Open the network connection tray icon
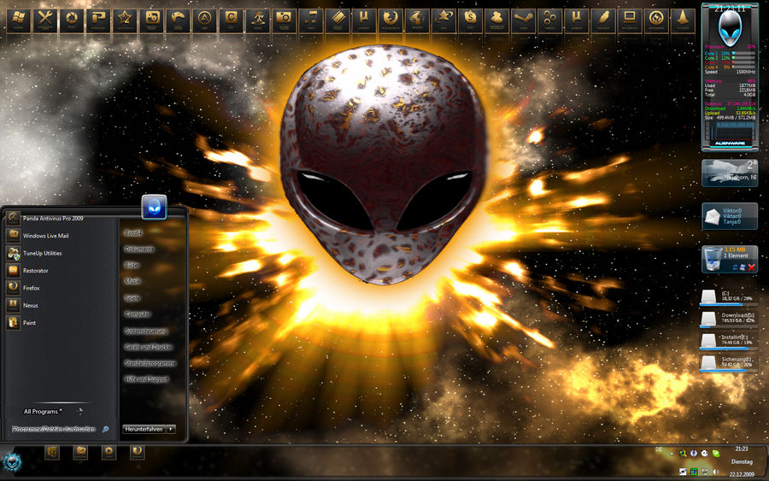Screen dimensions: 769x481 [705, 472]
